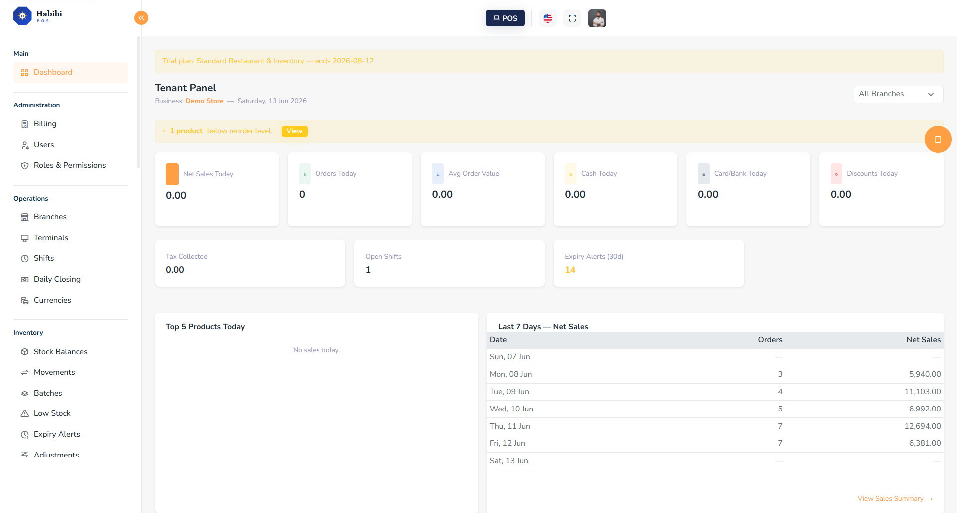This screenshot has height=513, width=957.
Task: Click the Shifts clock icon
Action: click(25, 258)
